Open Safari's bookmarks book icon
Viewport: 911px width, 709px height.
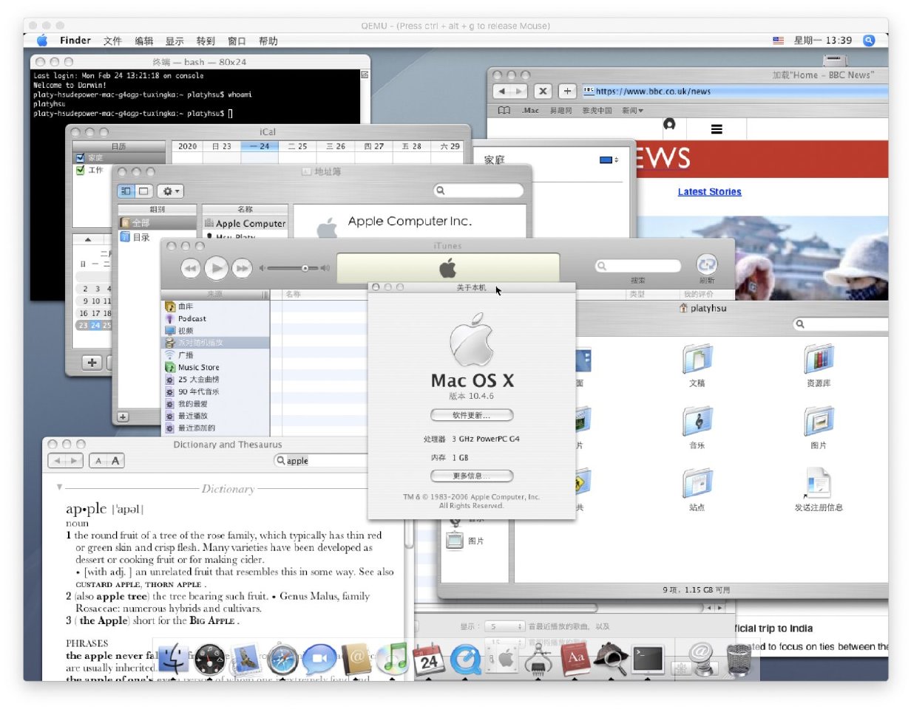[504, 111]
